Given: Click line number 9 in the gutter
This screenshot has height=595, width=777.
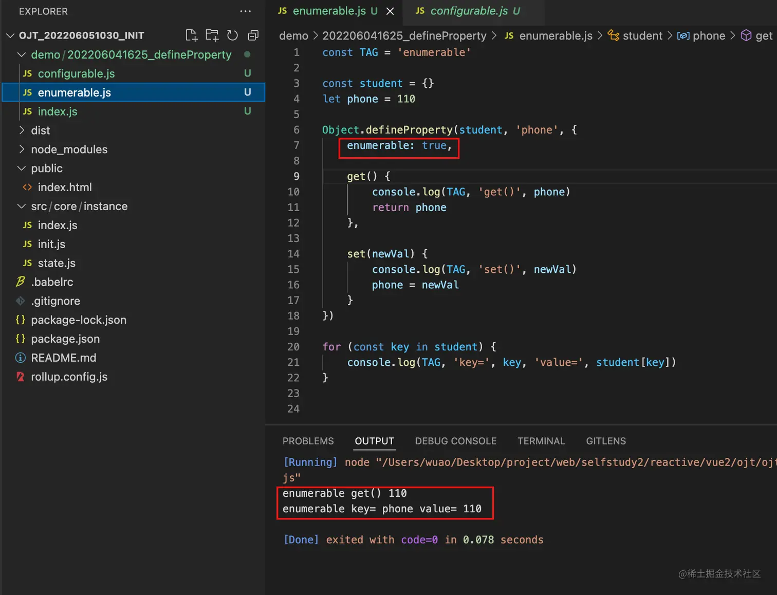Looking at the screenshot, I should 297,176.
